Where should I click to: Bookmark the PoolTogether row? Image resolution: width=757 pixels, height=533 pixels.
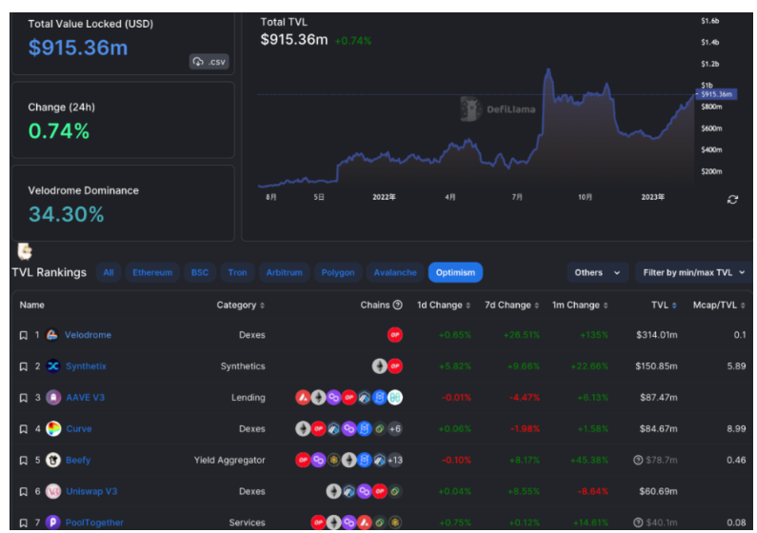click(23, 523)
